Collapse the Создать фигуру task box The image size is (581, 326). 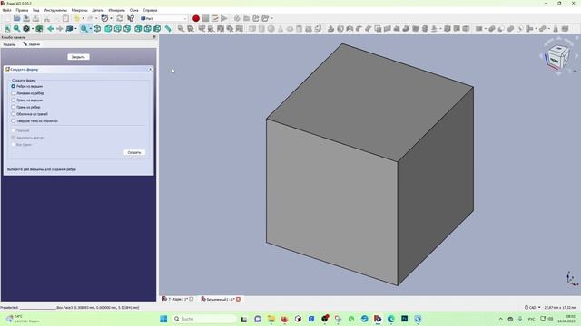point(151,69)
